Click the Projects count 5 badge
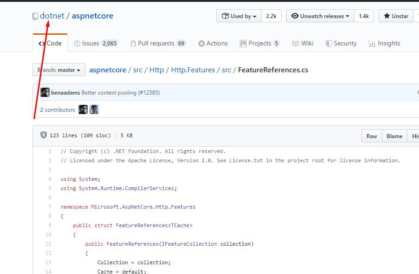 click(x=276, y=44)
